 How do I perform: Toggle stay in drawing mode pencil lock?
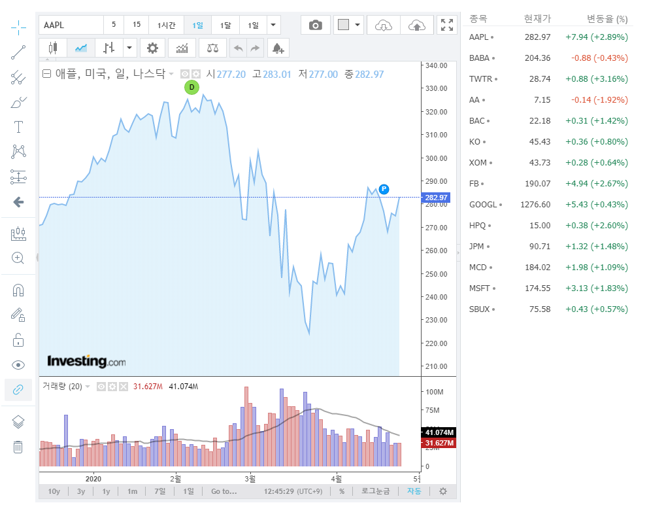pyautogui.click(x=18, y=315)
